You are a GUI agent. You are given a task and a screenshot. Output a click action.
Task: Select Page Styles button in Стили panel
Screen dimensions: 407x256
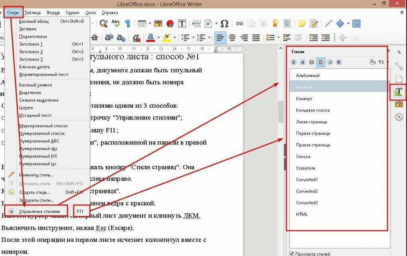tap(321, 62)
